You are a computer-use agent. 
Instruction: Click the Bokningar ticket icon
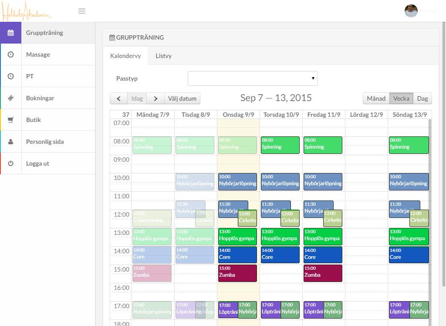pos(10,98)
